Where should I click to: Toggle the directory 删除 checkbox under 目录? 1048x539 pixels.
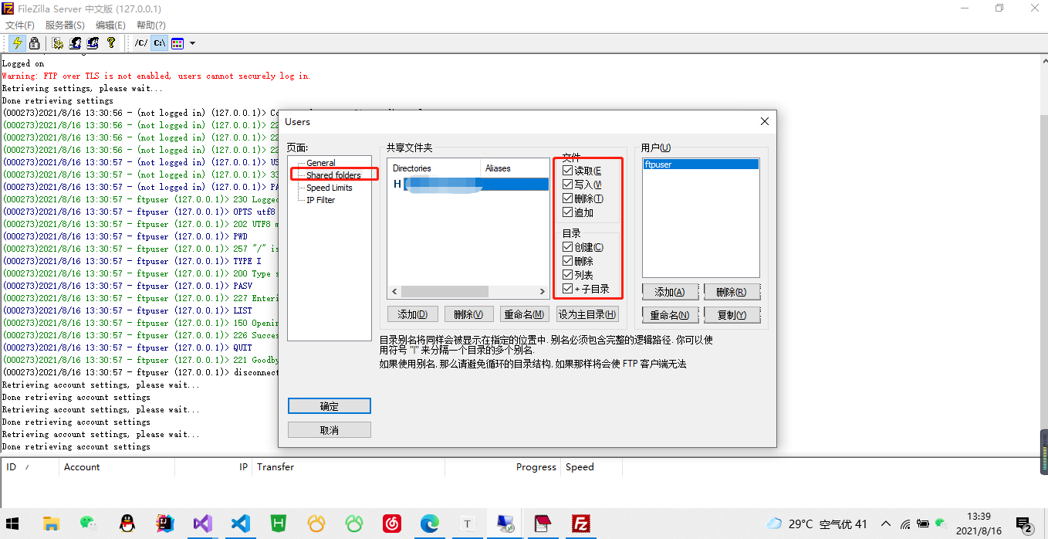[x=568, y=261]
